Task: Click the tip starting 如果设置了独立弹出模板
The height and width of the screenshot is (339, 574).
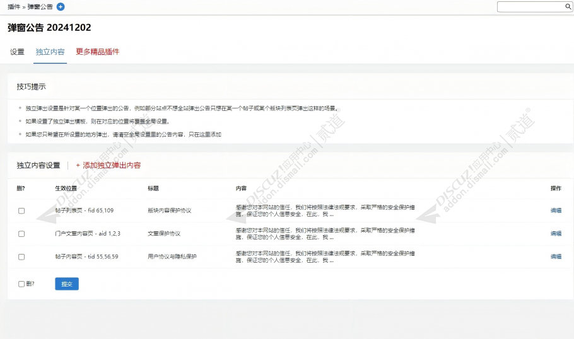Action: click(98, 122)
